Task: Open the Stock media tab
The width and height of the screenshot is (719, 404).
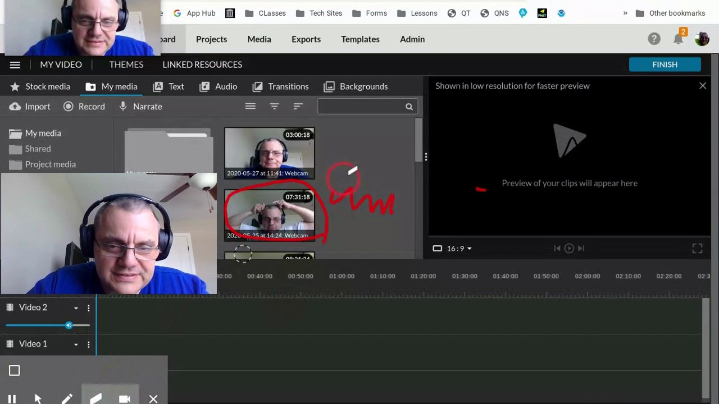Action: pyautogui.click(x=40, y=86)
